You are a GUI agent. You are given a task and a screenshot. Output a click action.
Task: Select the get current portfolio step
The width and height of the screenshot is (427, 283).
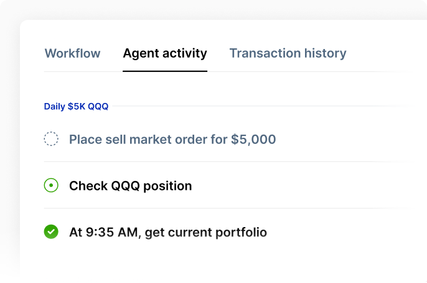(168, 233)
